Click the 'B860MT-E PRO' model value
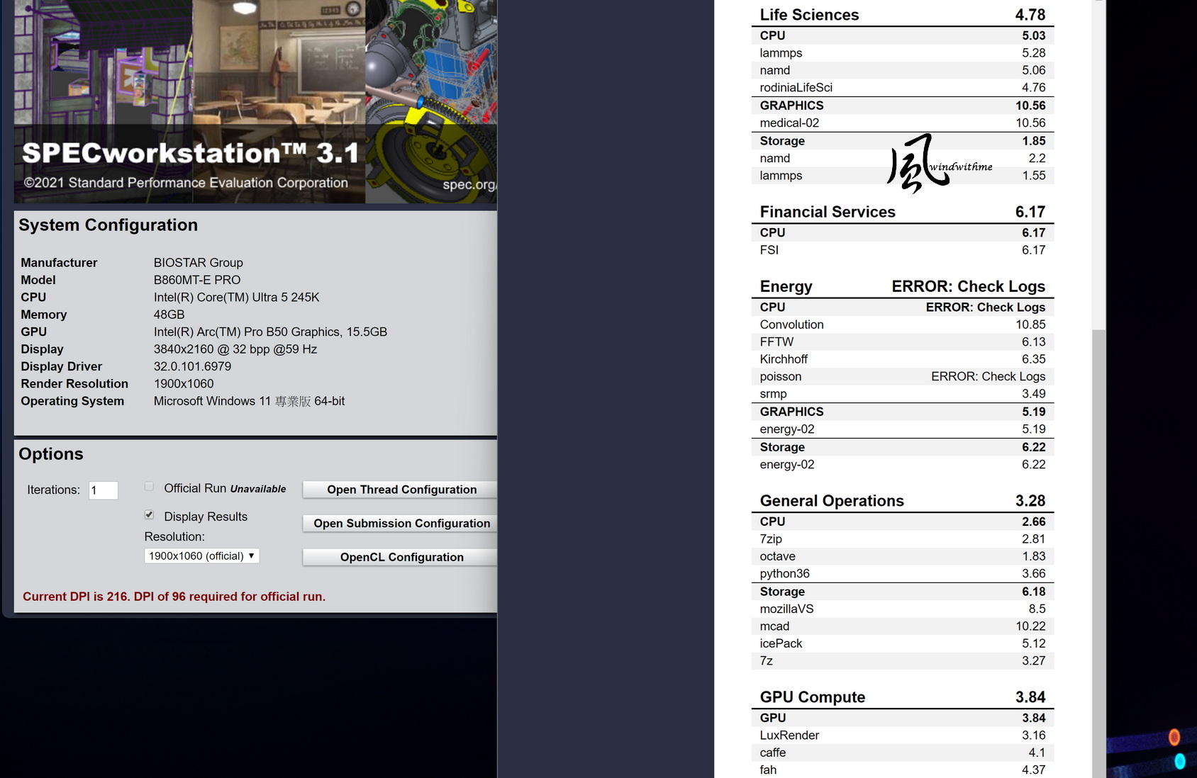Screen dimensions: 1197x778 [197, 280]
